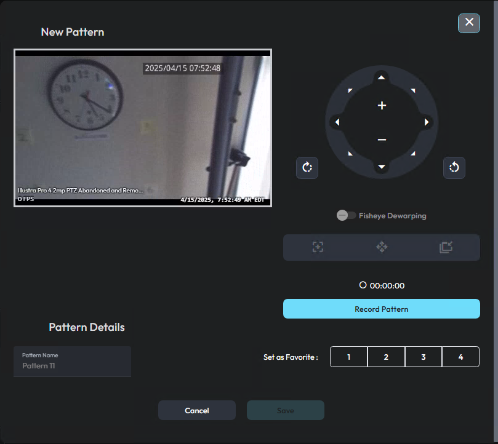This screenshot has height=444, width=498.
Task: Zoom out using the minus control
Action: 382,139
